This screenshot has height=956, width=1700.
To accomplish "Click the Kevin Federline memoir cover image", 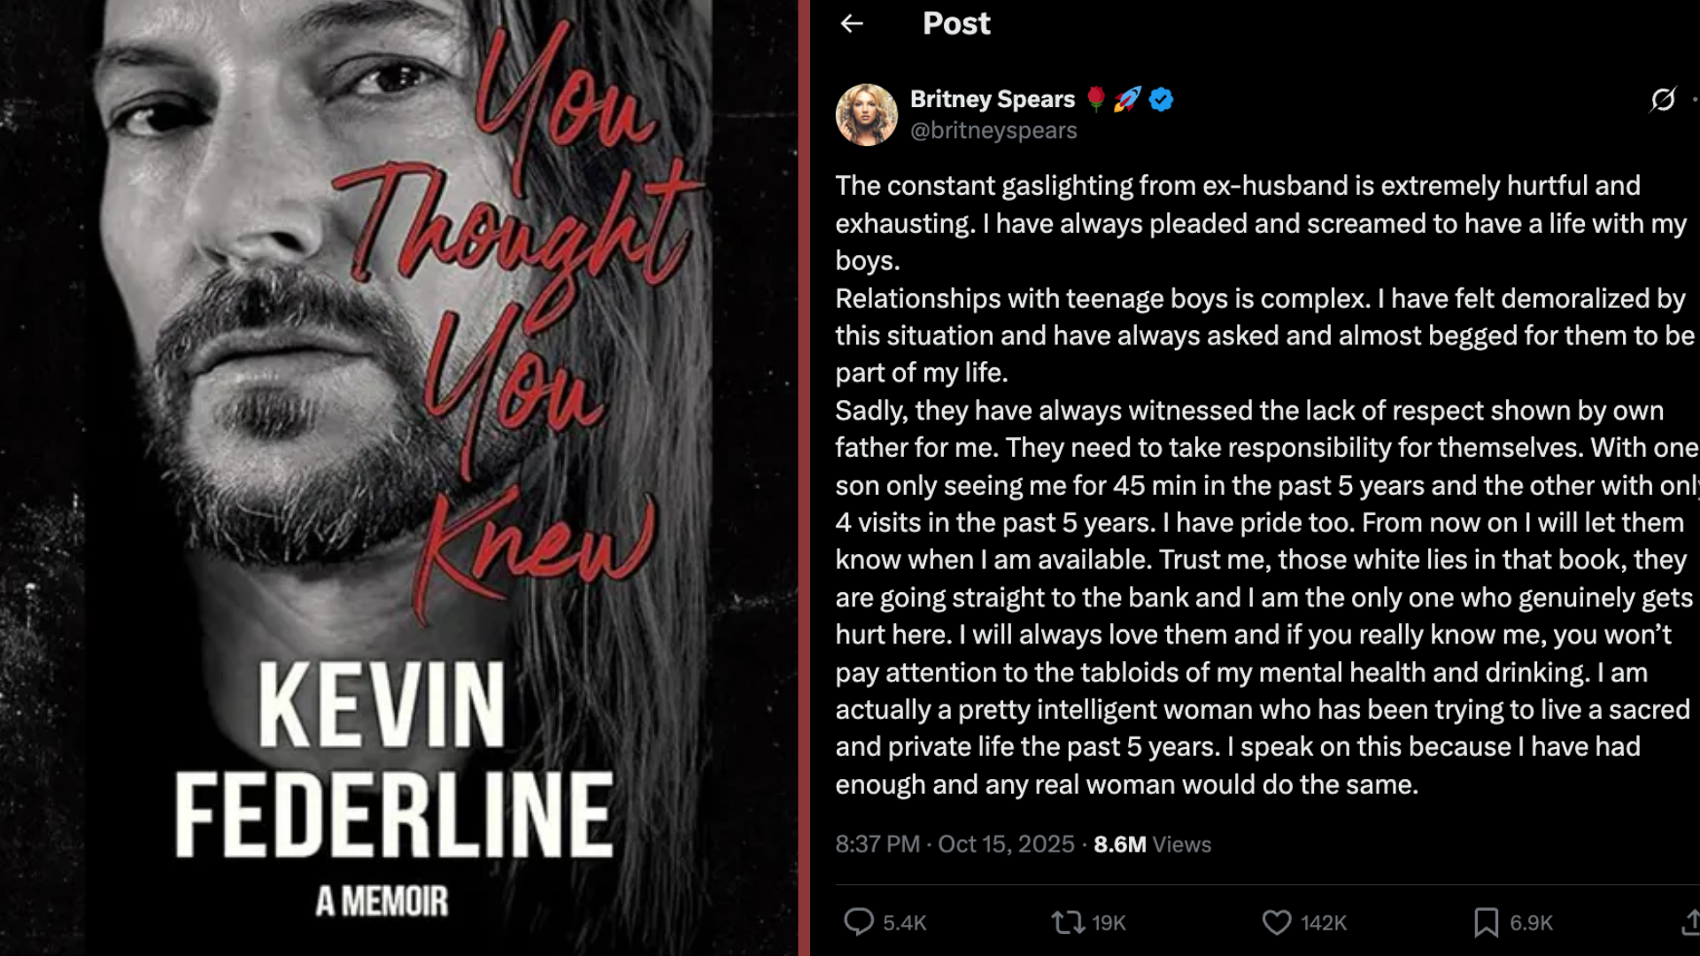I will pyautogui.click(x=398, y=478).
